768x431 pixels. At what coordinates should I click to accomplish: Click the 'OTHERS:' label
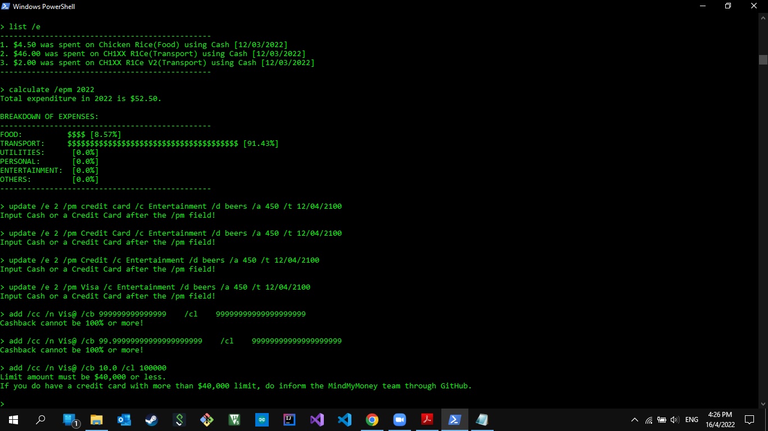(x=16, y=179)
